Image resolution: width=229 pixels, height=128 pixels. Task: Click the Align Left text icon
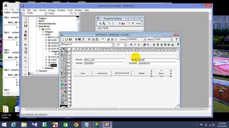point(154,45)
